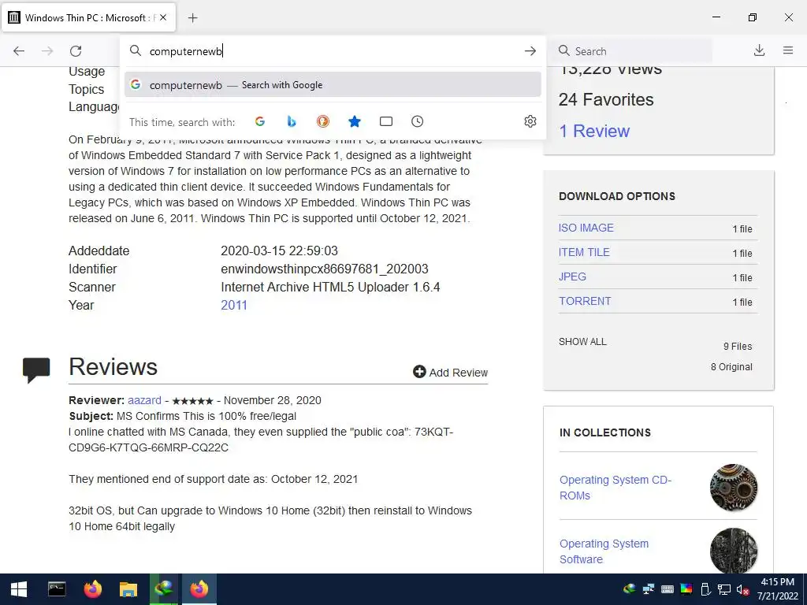Select the Windows Thin PC browser tab
The image size is (807, 605).
(88, 17)
